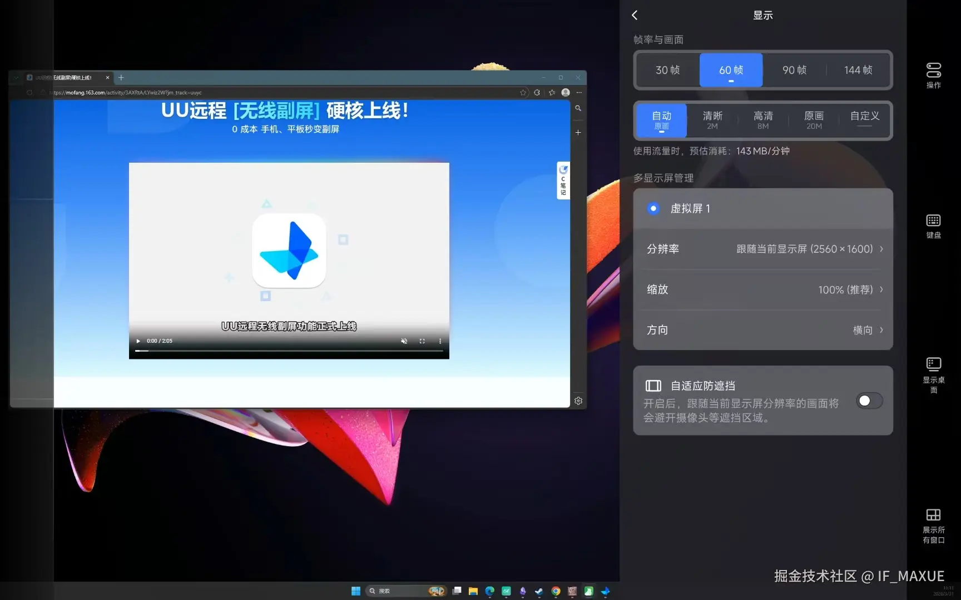Choose 自动 picture quality
Image resolution: width=961 pixels, height=600 pixels.
662,121
